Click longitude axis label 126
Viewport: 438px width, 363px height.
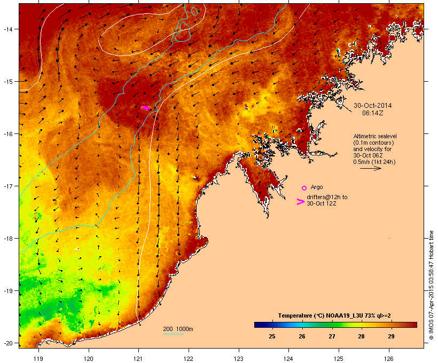[389, 359]
